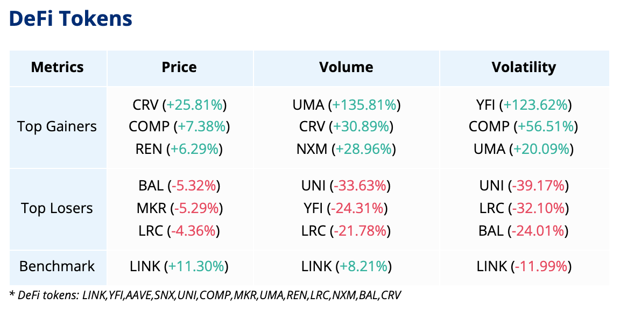Select the Price column header

[179, 67]
